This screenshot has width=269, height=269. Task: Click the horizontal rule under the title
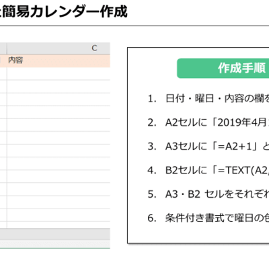click(x=134, y=26)
